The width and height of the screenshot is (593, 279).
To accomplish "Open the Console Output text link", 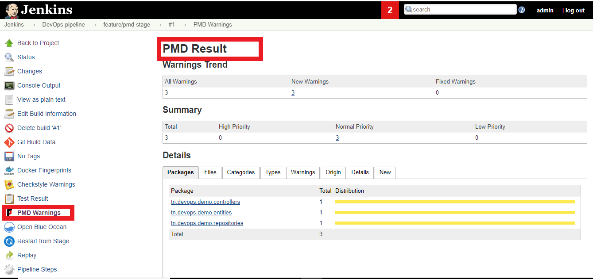I will (39, 85).
